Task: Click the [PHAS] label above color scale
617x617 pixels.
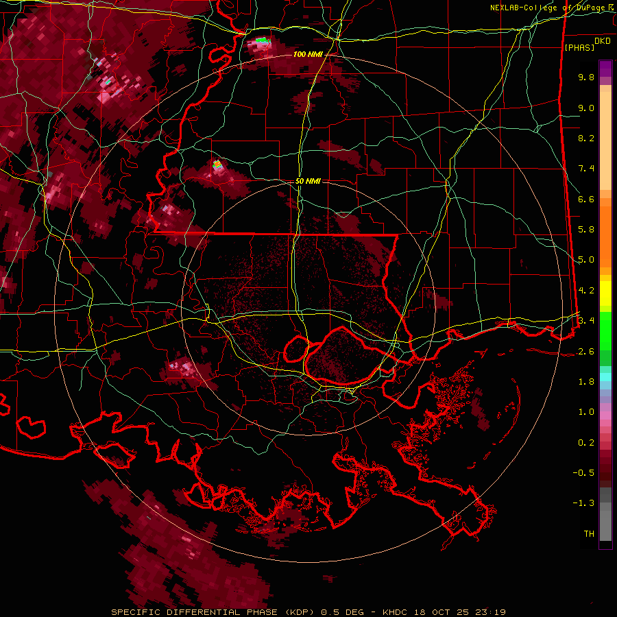Action: click(579, 47)
